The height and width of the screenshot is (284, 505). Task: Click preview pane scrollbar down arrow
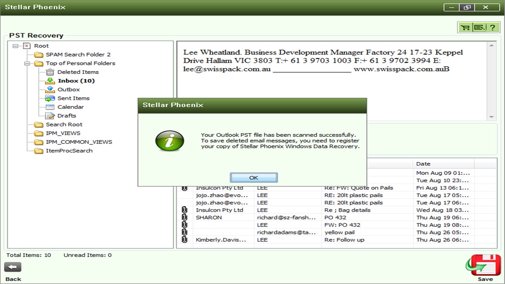coord(492,116)
